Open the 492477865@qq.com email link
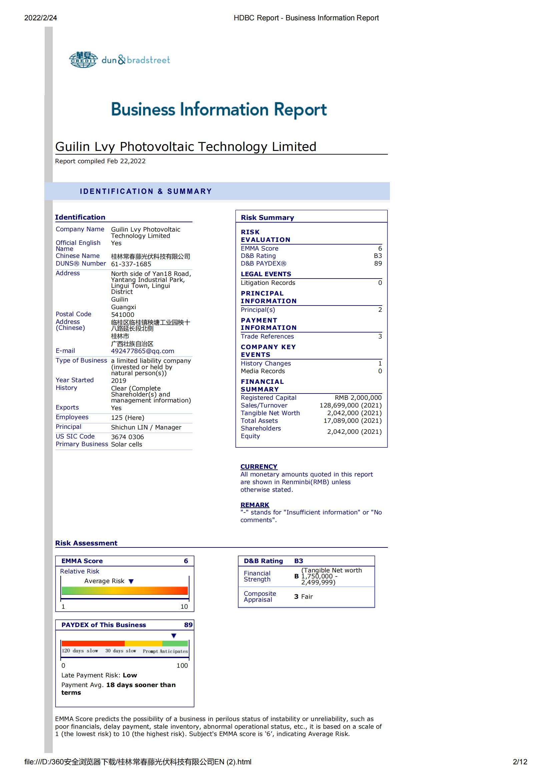Screen dimensions: 552x780 click(142, 351)
